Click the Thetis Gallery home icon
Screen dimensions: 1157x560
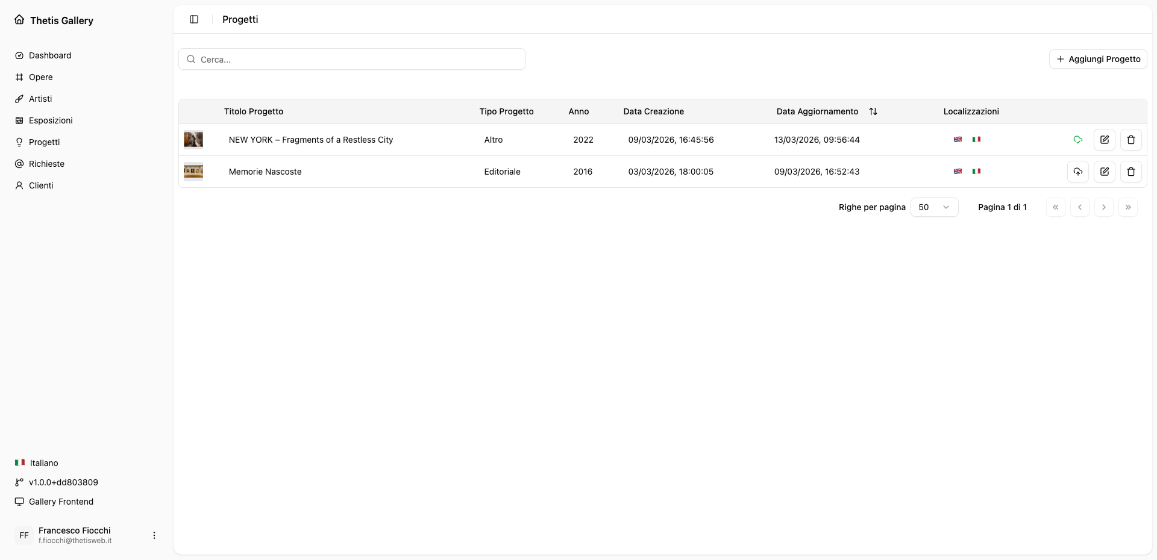19,20
